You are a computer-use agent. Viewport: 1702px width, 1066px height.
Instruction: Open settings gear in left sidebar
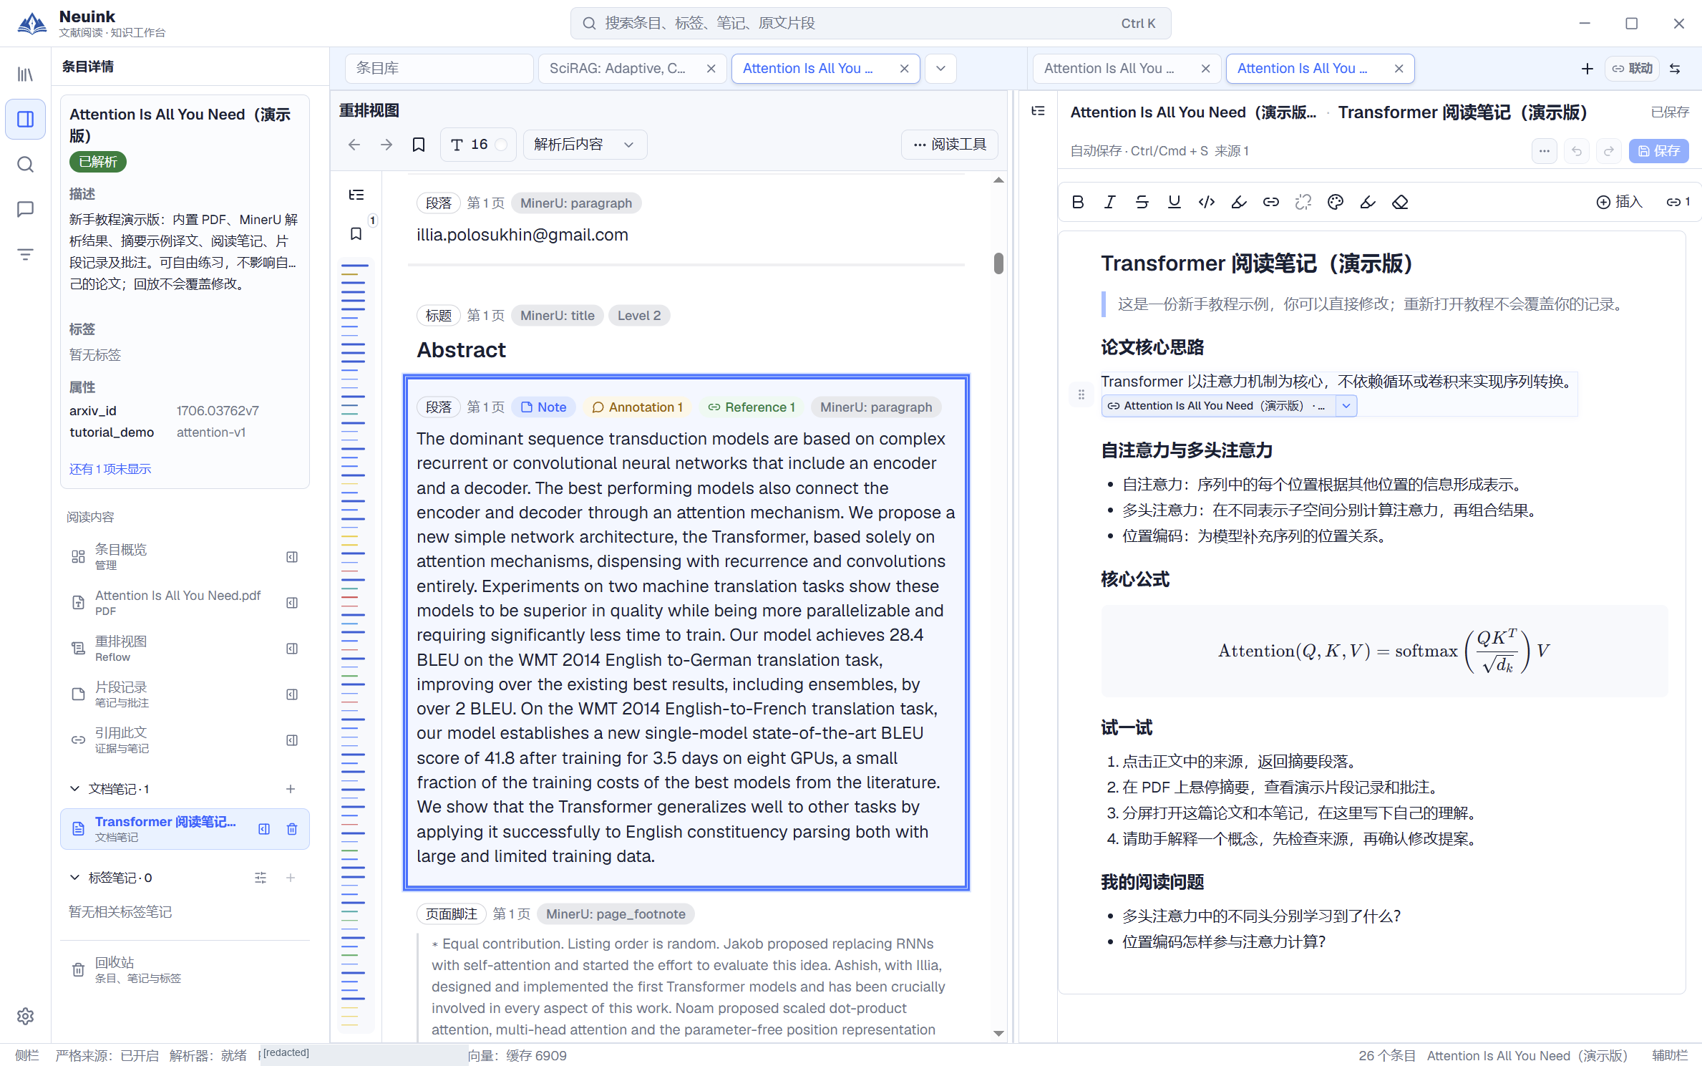coord(25,1016)
